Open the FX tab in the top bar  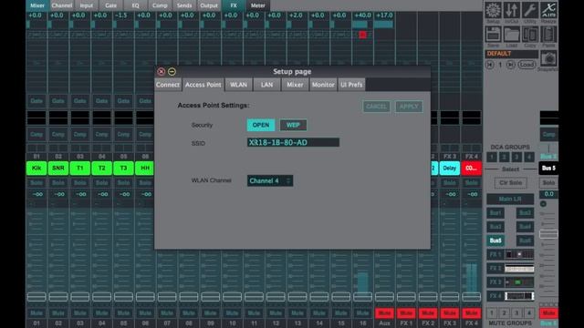coord(234,5)
